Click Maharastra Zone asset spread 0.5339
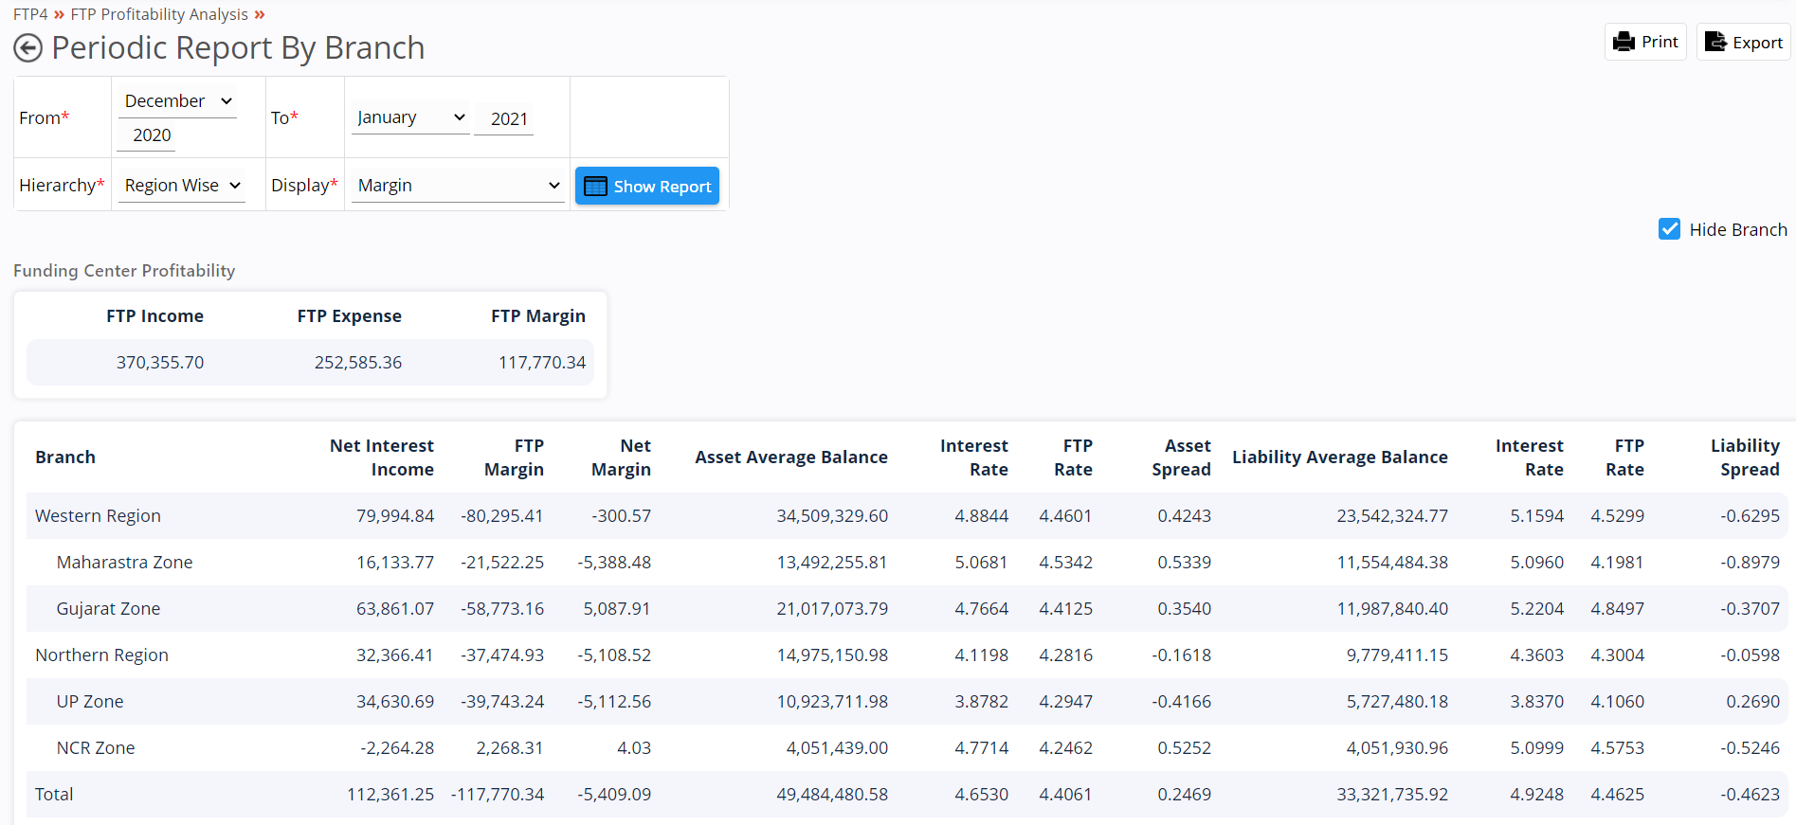This screenshot has height=825, width=1796. [1184, 563]
